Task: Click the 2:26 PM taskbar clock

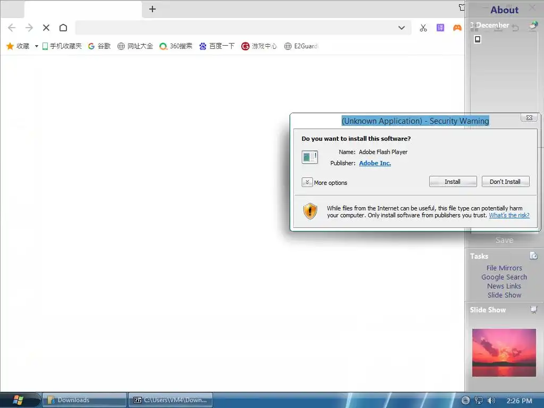Action: [x=519, y=401]
